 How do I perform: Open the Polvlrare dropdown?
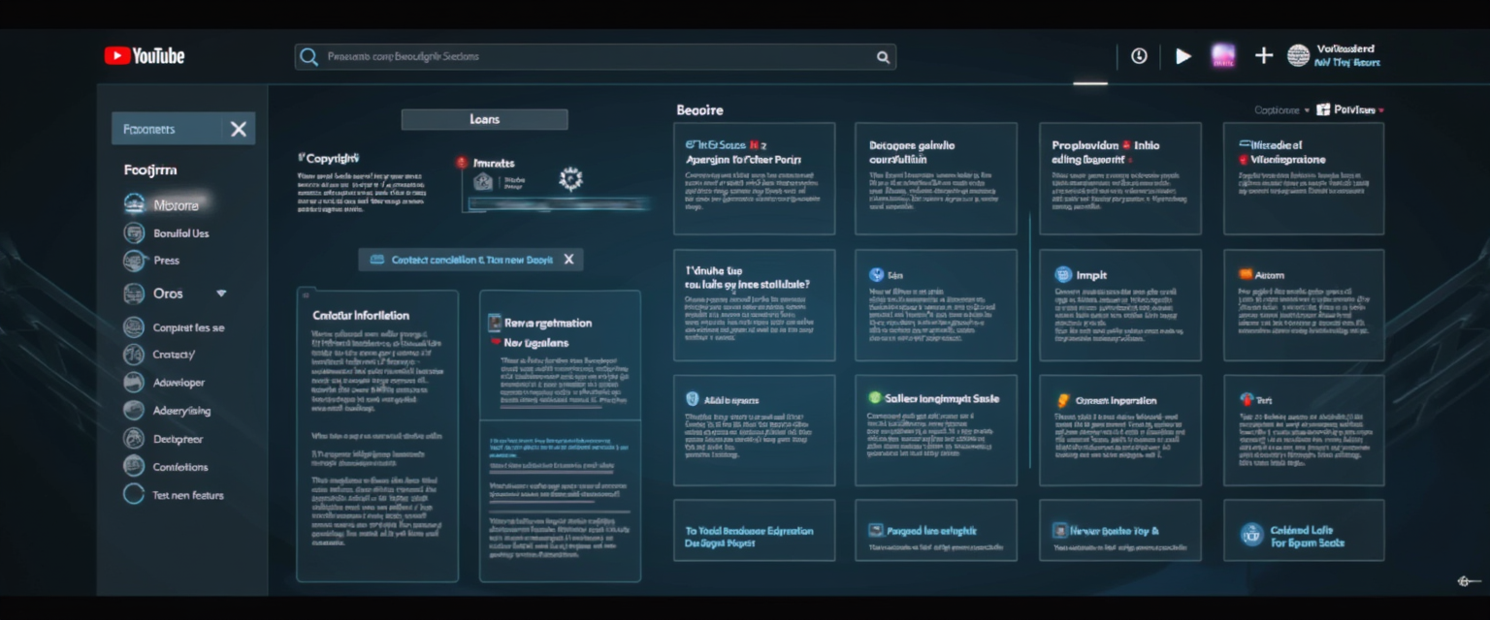click(1356, 109)
